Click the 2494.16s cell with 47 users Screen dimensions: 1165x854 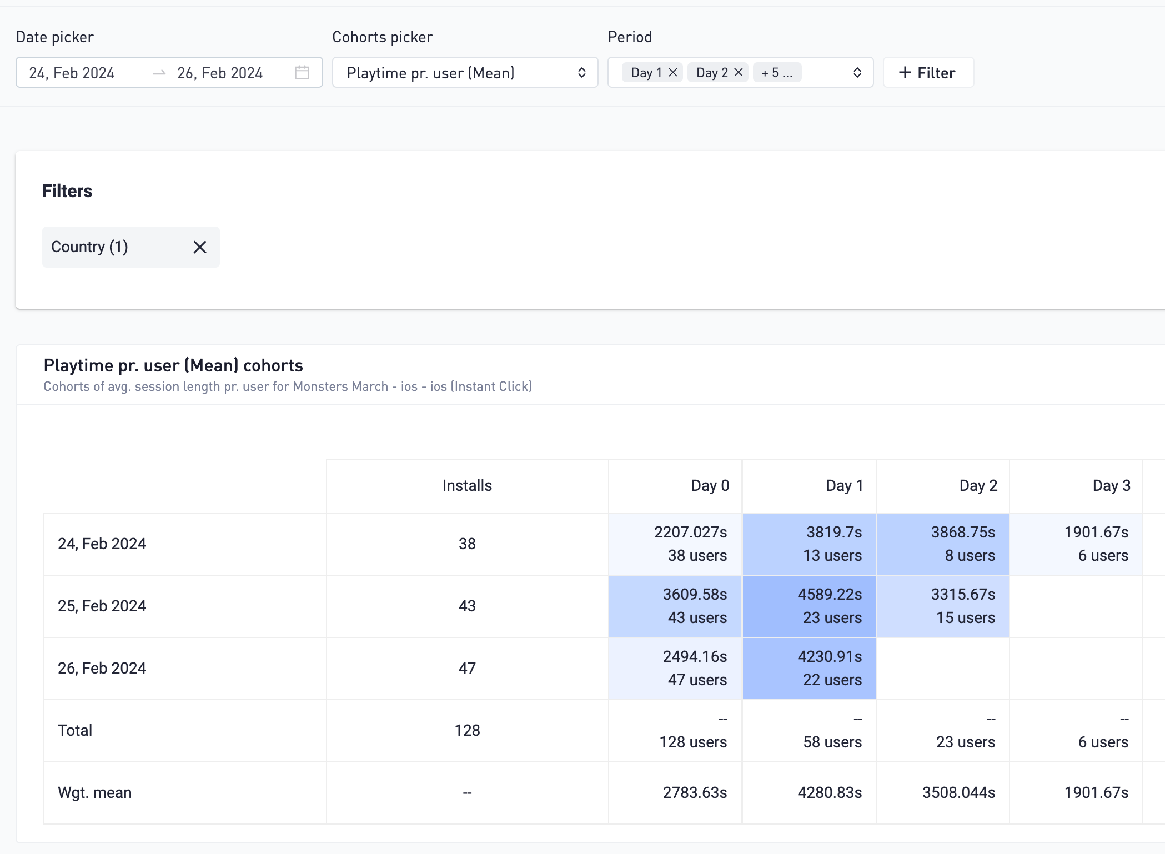[675, 669]
